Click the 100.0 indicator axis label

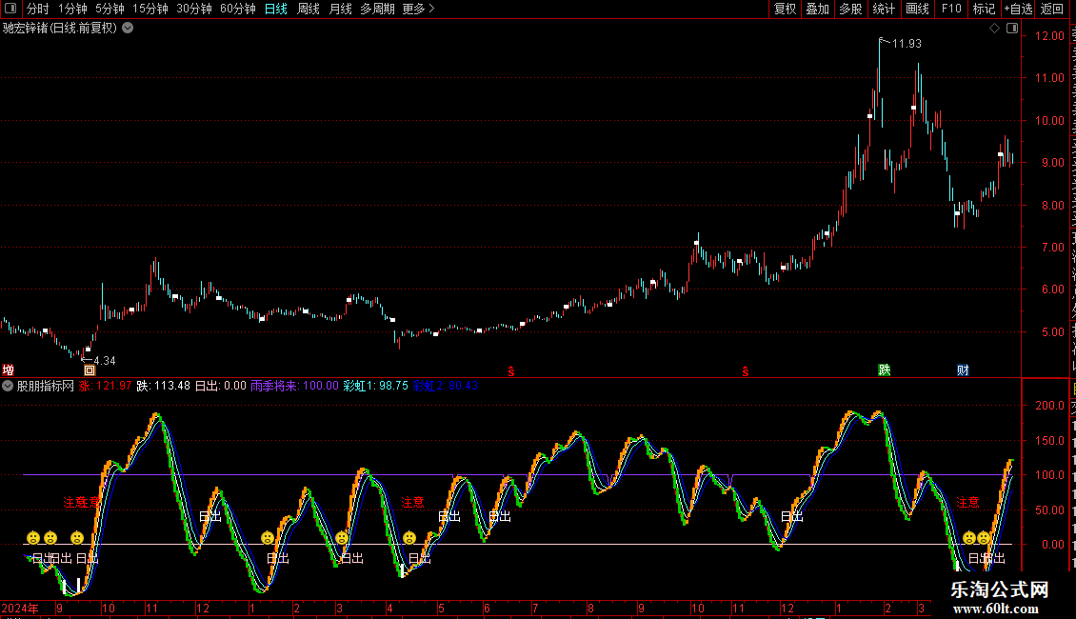click(x=1050, y=475)
